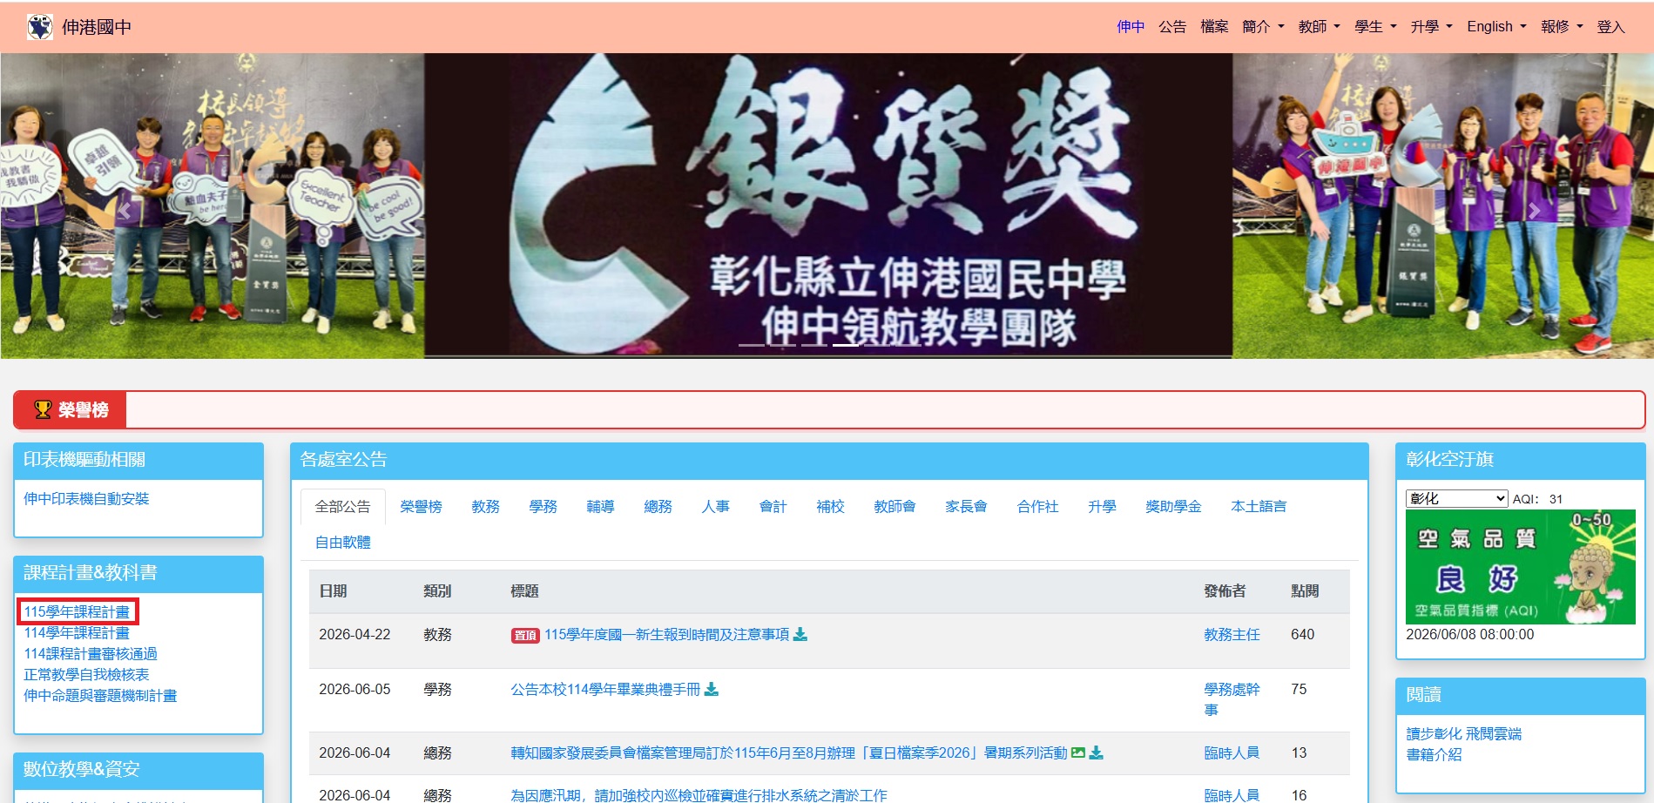
Task: Open the 公告本校114學年畢業典禮手冊 notice
Action: pos(605,690)
